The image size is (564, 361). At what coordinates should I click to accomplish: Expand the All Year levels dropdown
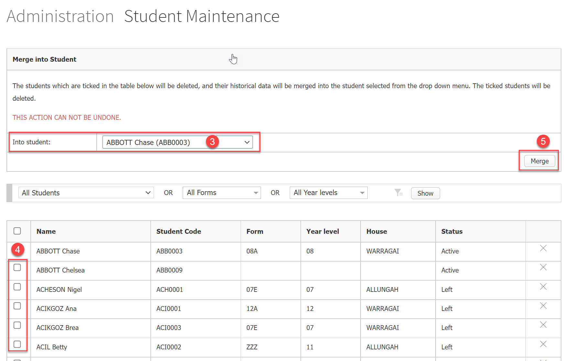328,193
